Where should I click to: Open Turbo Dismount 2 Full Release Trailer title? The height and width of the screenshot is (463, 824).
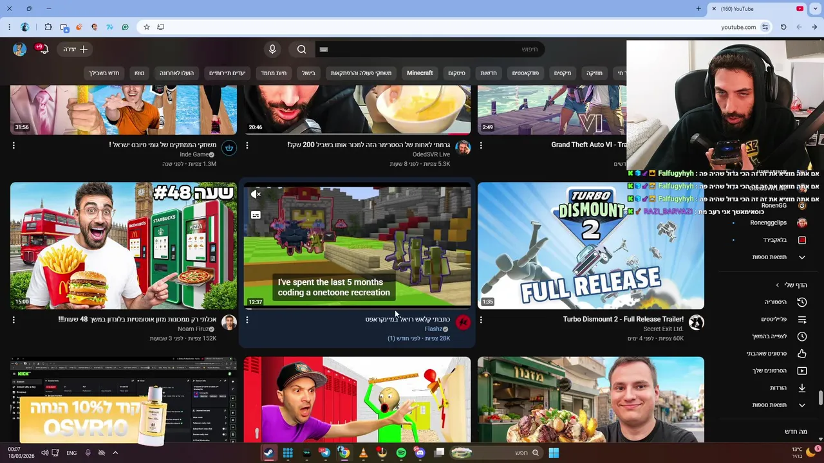coord(623,319)
